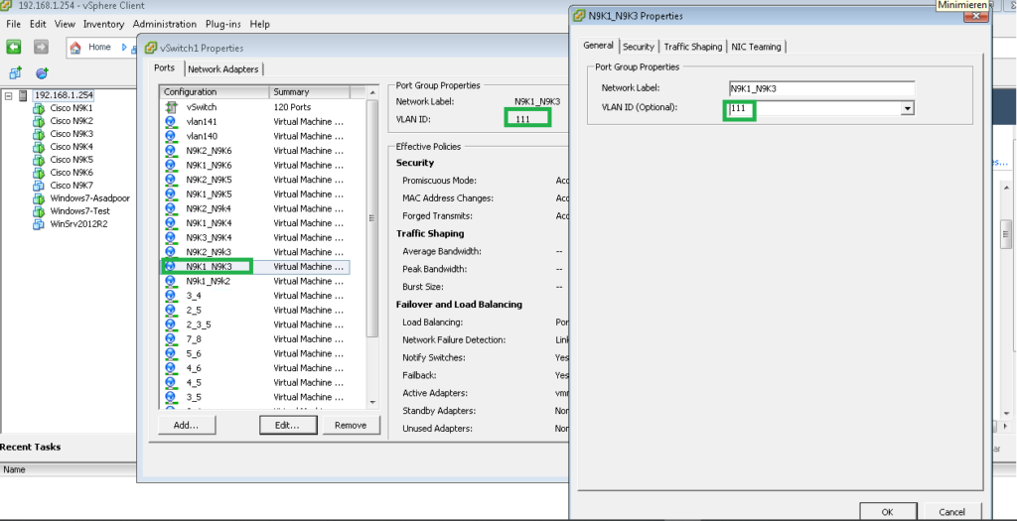Click the vSwitch icon in Configuration list
The height and width of the screenshot is (521, 1017).
coord(171,107)
